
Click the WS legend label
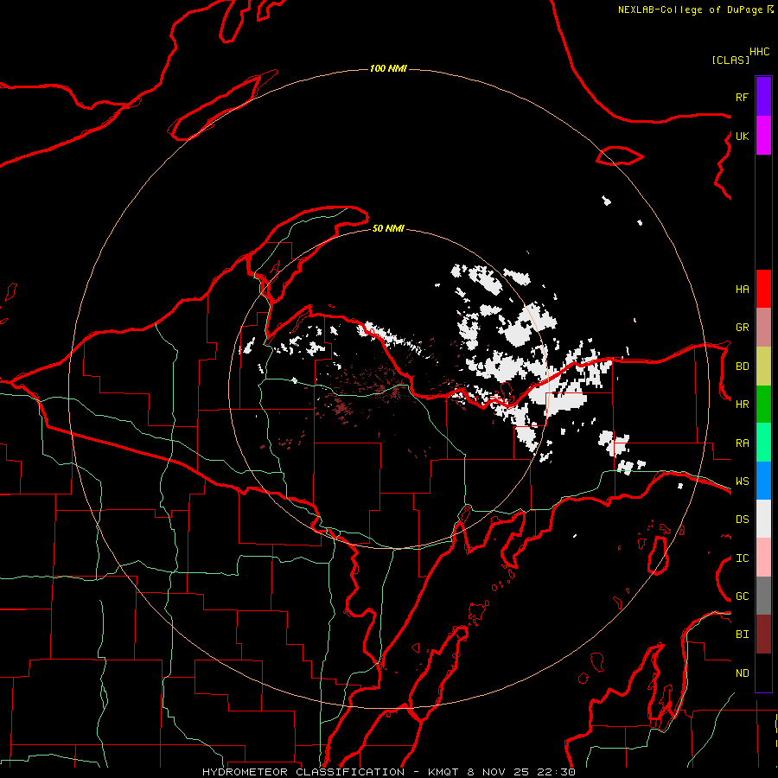[742, 481]
